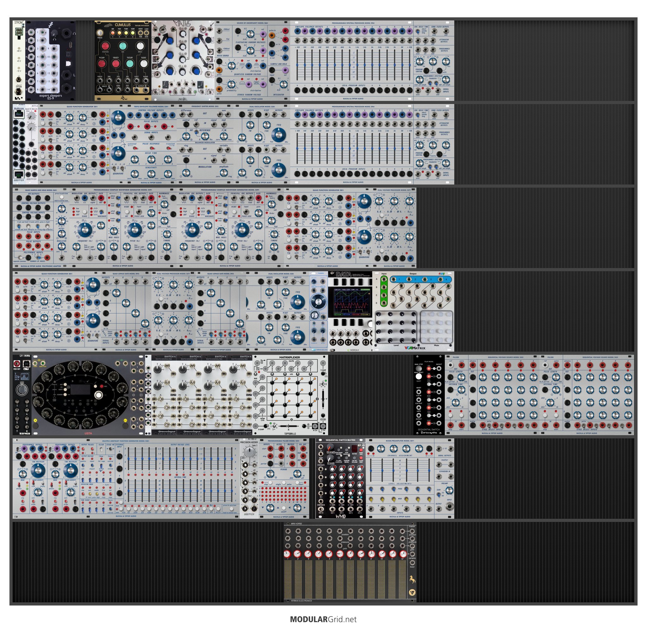
Task: Click the Maths channel 1 Rise knob
Action: click(x=170, y=41)
